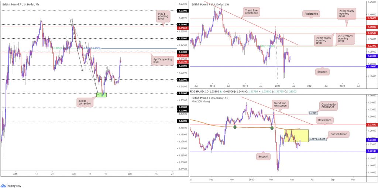
Task: Click Sep label at right of daily time axis
Action: coord(333,179)
